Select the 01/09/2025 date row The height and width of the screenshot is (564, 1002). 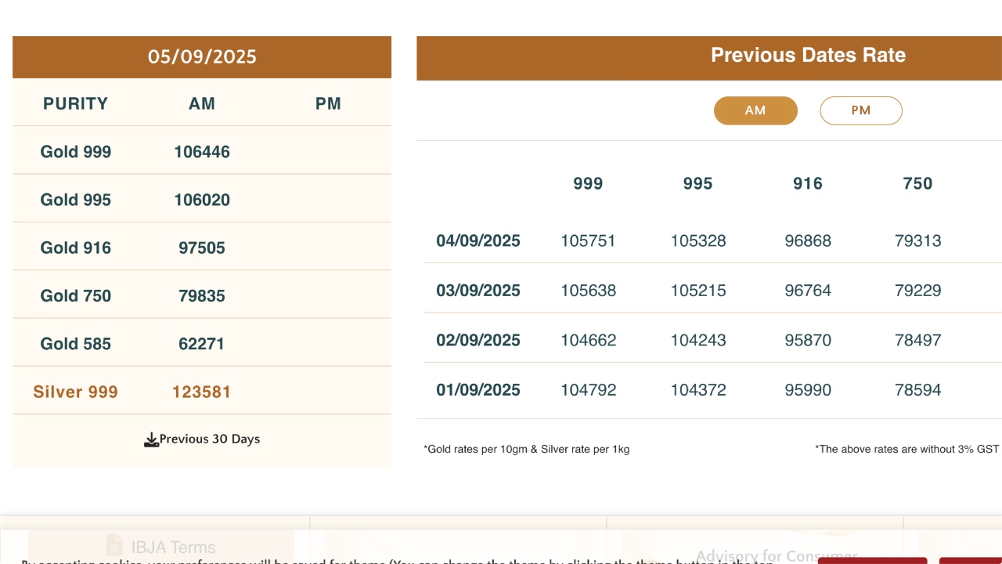coord(478,390)
